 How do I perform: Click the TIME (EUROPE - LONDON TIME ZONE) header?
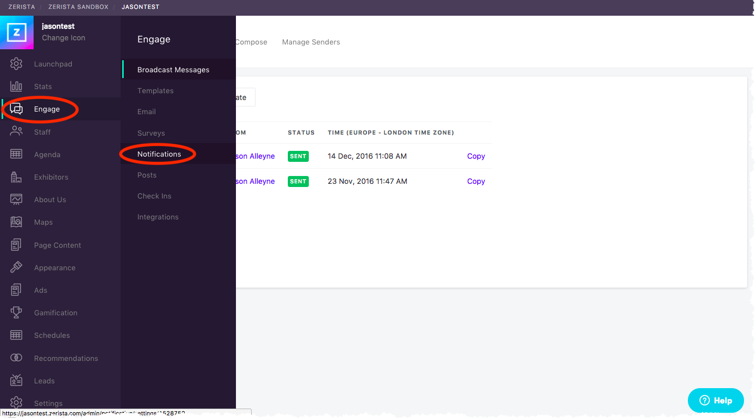point(391,133)
